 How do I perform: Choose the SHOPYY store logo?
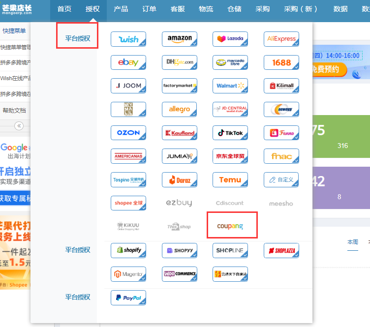[179, 250]
